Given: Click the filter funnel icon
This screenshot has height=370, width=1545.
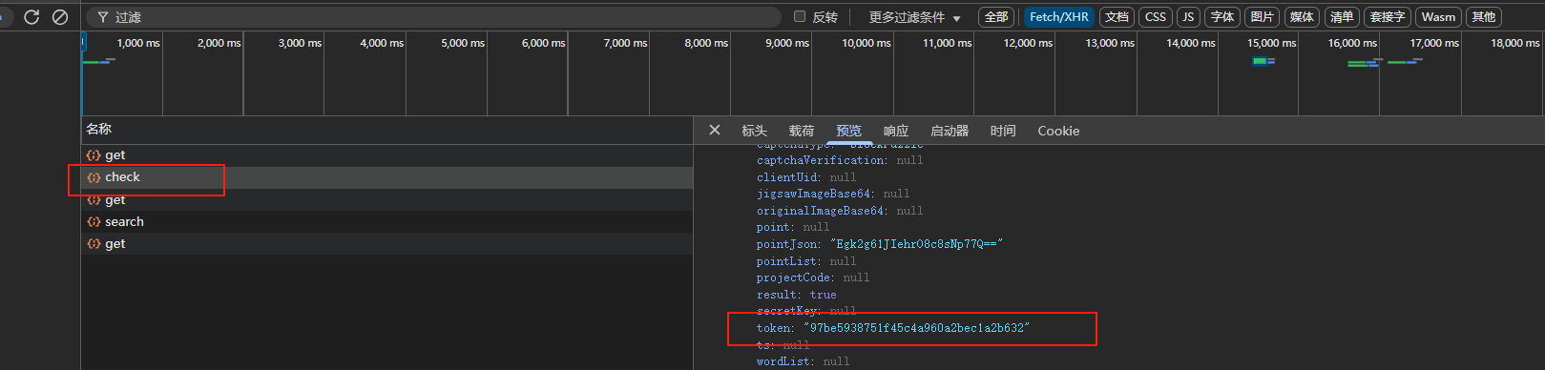Looking at the screenshot, I should tap(102, 17).
